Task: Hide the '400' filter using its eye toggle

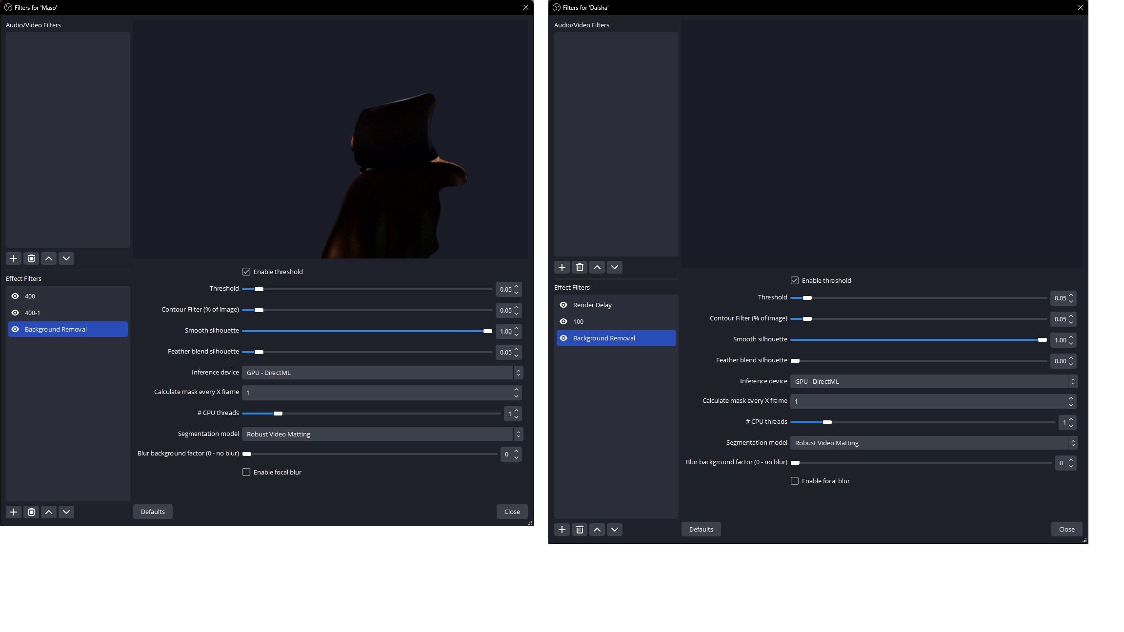Action: pyautogui.click(x=15, y=296)
